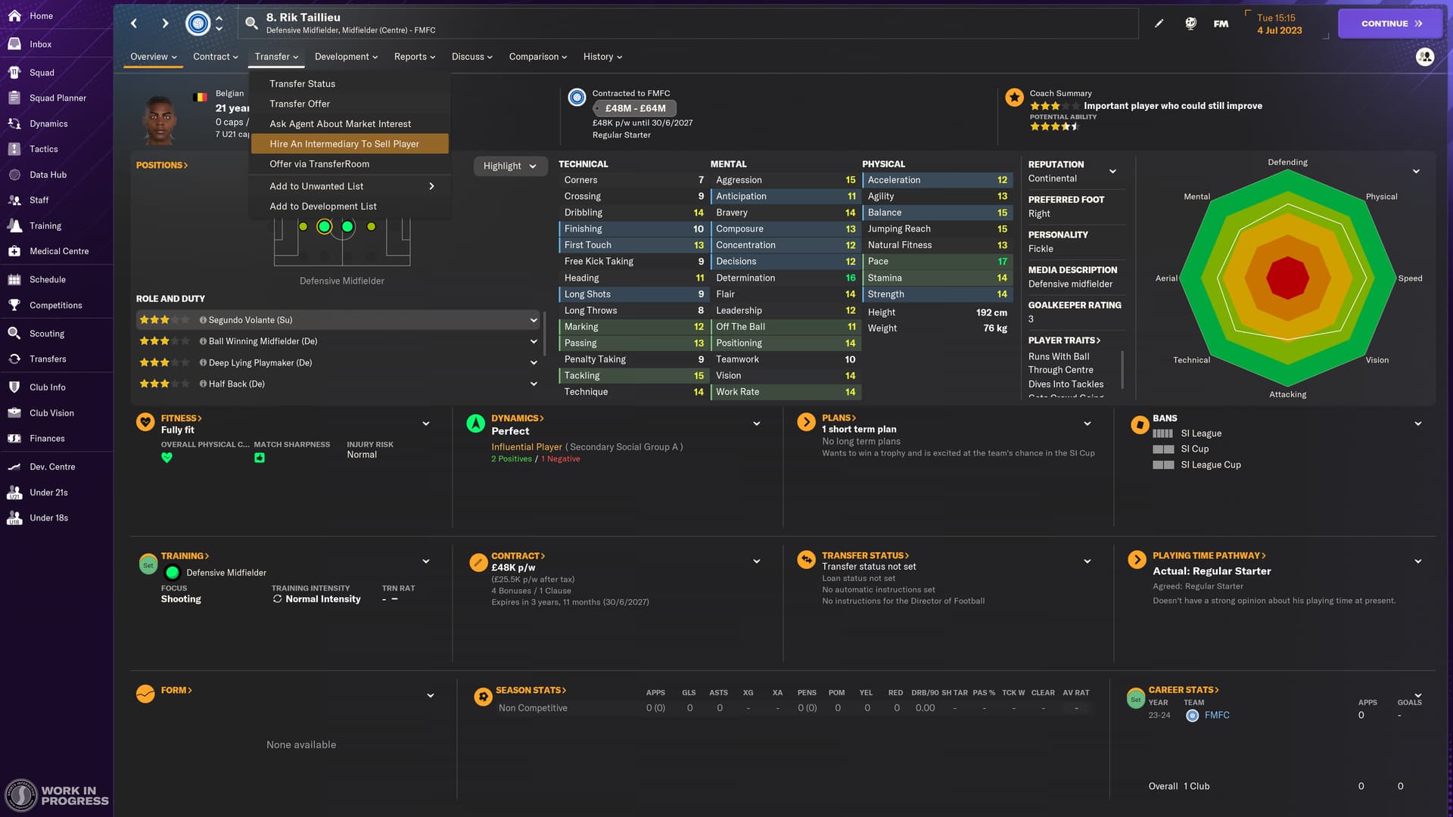This screenshot has width=1453, height=817.
Task: Click the FM logo button
Action: coord(1221,23)
